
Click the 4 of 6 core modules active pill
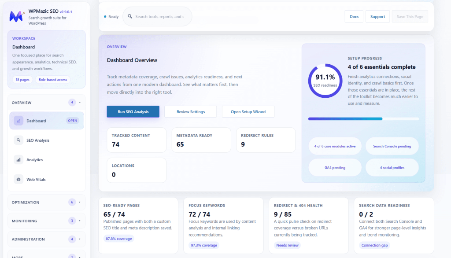click(x=335, y=146)
